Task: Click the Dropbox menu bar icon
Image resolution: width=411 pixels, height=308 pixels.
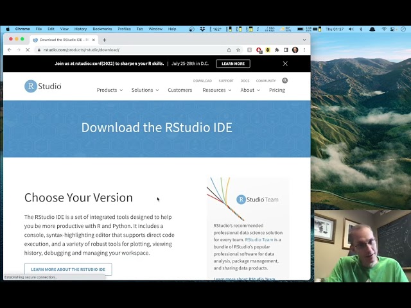Action: [x=202, y=29]
